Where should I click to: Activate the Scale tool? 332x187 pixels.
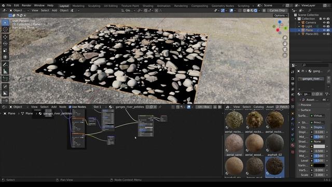click(x=5, y=50)
